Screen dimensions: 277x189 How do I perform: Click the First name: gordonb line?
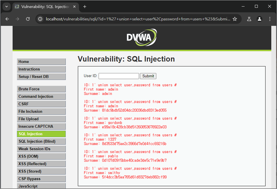(103, 123)
